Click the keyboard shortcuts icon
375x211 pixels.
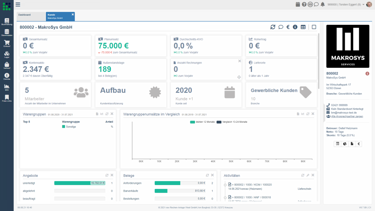click(310, 4)
